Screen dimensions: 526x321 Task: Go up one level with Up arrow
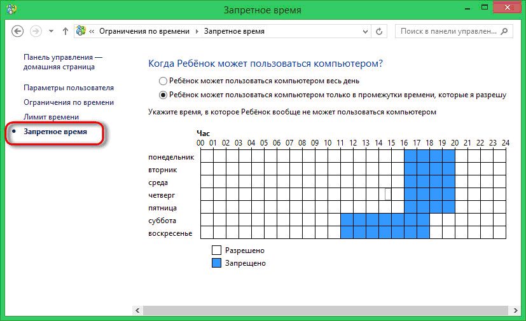click(x=66, y=31)
